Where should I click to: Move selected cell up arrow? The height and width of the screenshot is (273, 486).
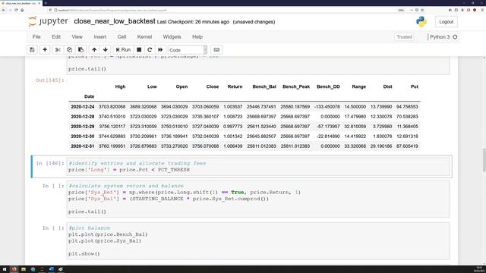coord(94,50)
